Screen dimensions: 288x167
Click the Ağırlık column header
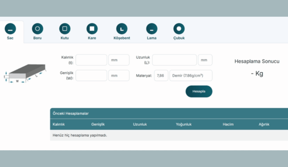pyautogui.click(x=264, y=124)
